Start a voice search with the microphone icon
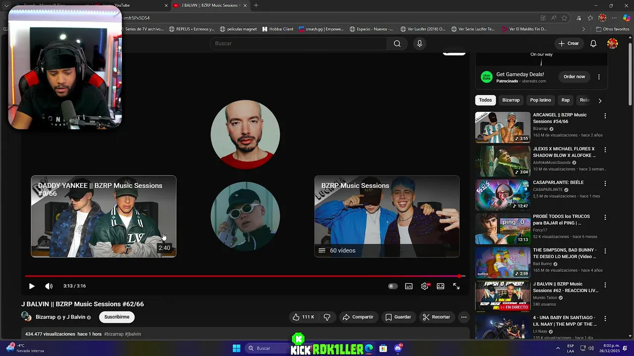The height and width of the screenshot is (356, 634). [420, 44]
